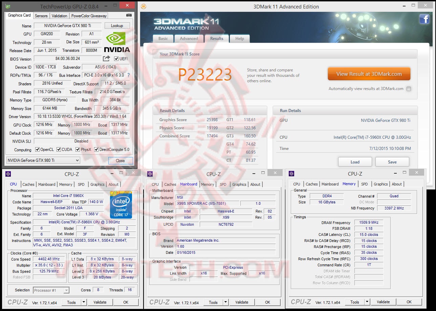Click the NVIDIA logo in GPU-Z
Screen dimensions: 436x311
117,42
